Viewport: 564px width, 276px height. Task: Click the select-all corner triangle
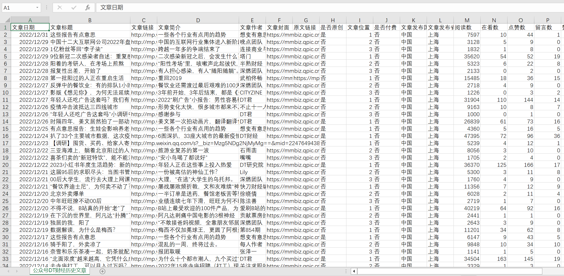7,20
